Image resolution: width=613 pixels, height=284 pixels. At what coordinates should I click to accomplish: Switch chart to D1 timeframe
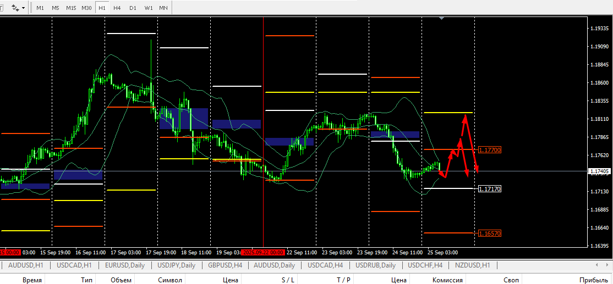pos(133,7)
